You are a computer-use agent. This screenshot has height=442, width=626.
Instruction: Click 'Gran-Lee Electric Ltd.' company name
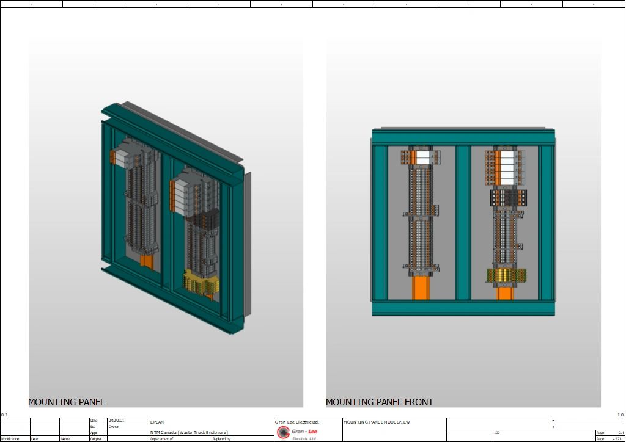tap(297, 422)
